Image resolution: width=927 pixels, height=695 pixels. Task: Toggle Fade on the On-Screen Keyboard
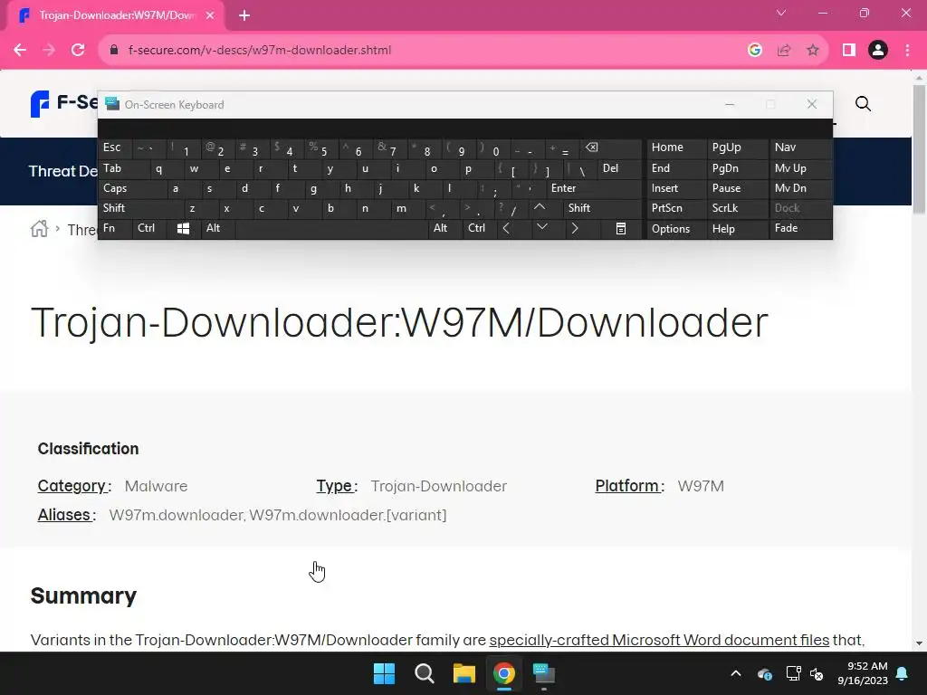pyautogui.click(x=800, y=228)
